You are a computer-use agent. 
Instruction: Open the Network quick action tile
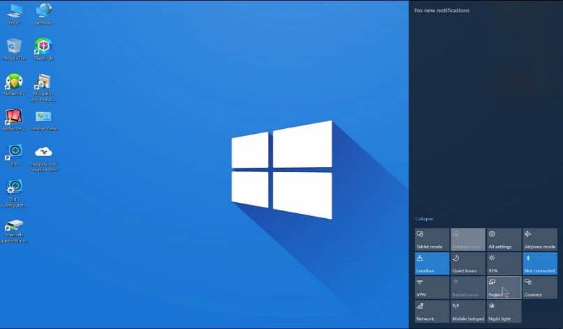click(432, 312)
